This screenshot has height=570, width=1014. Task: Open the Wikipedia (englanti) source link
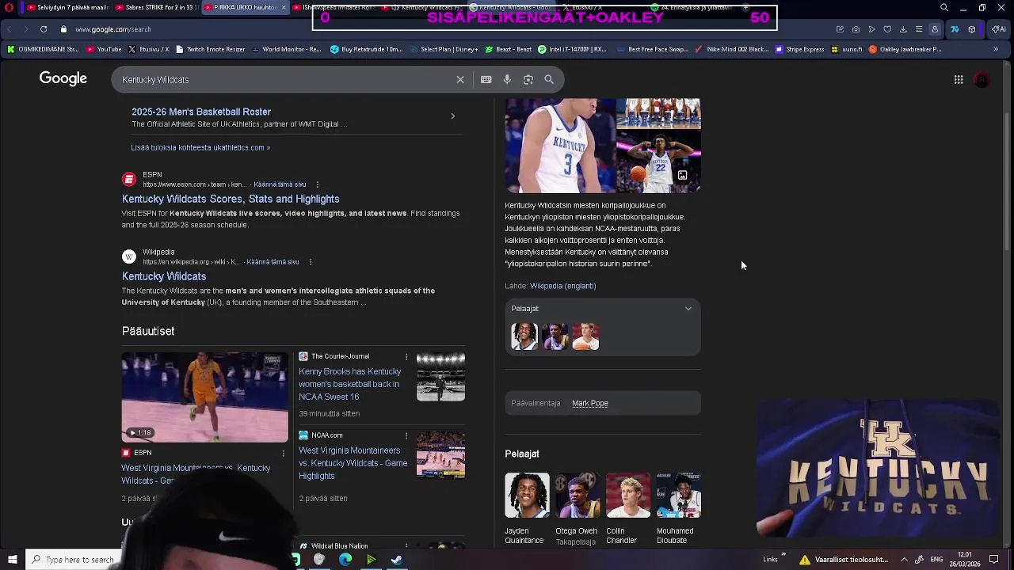pyautogui.click(x=562, y=286)
